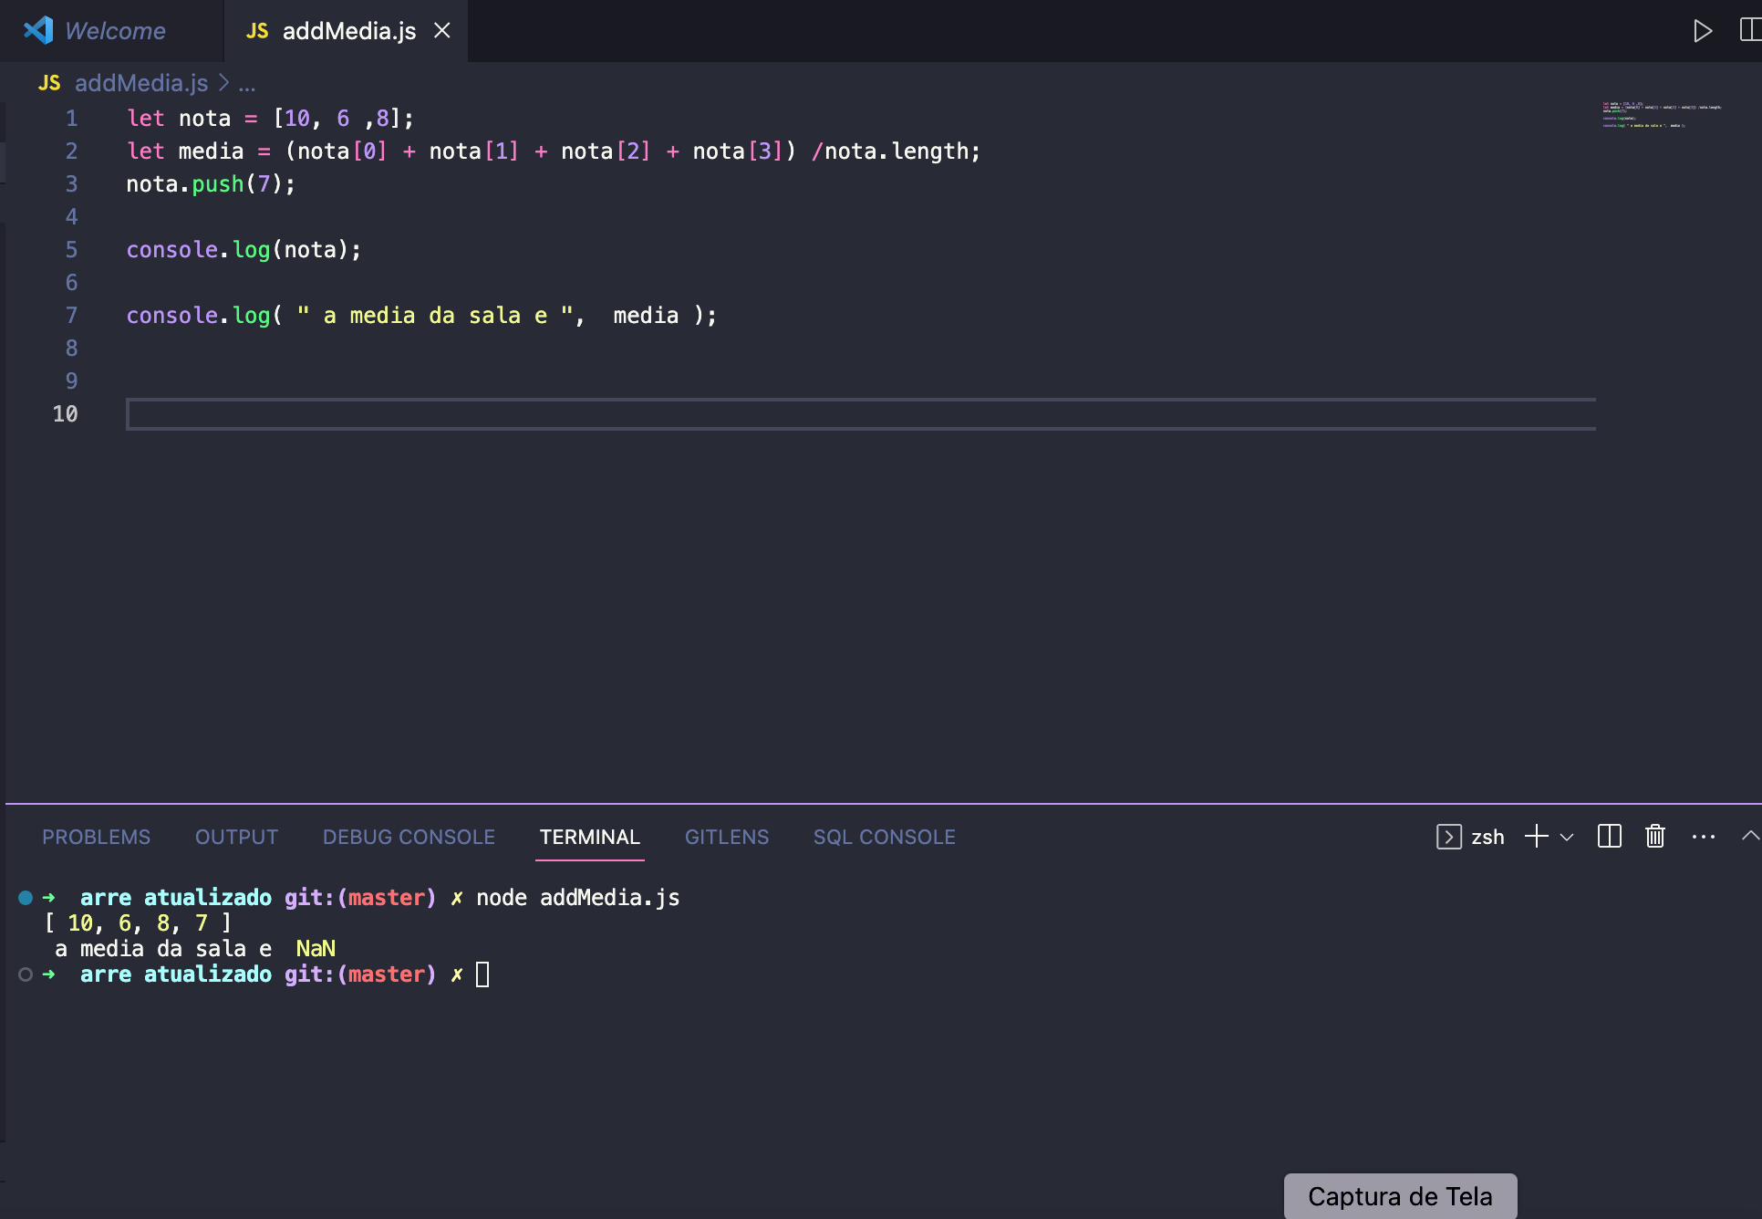
Task: Maximize the panel with the caret icon
Action: [x=1750, y=836]
